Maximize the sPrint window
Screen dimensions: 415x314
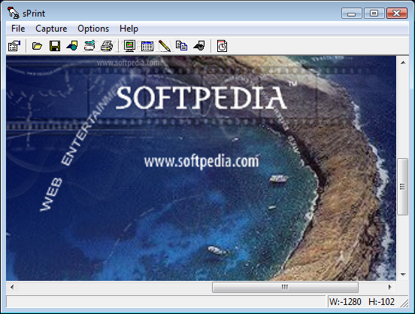tap(374, 14)
